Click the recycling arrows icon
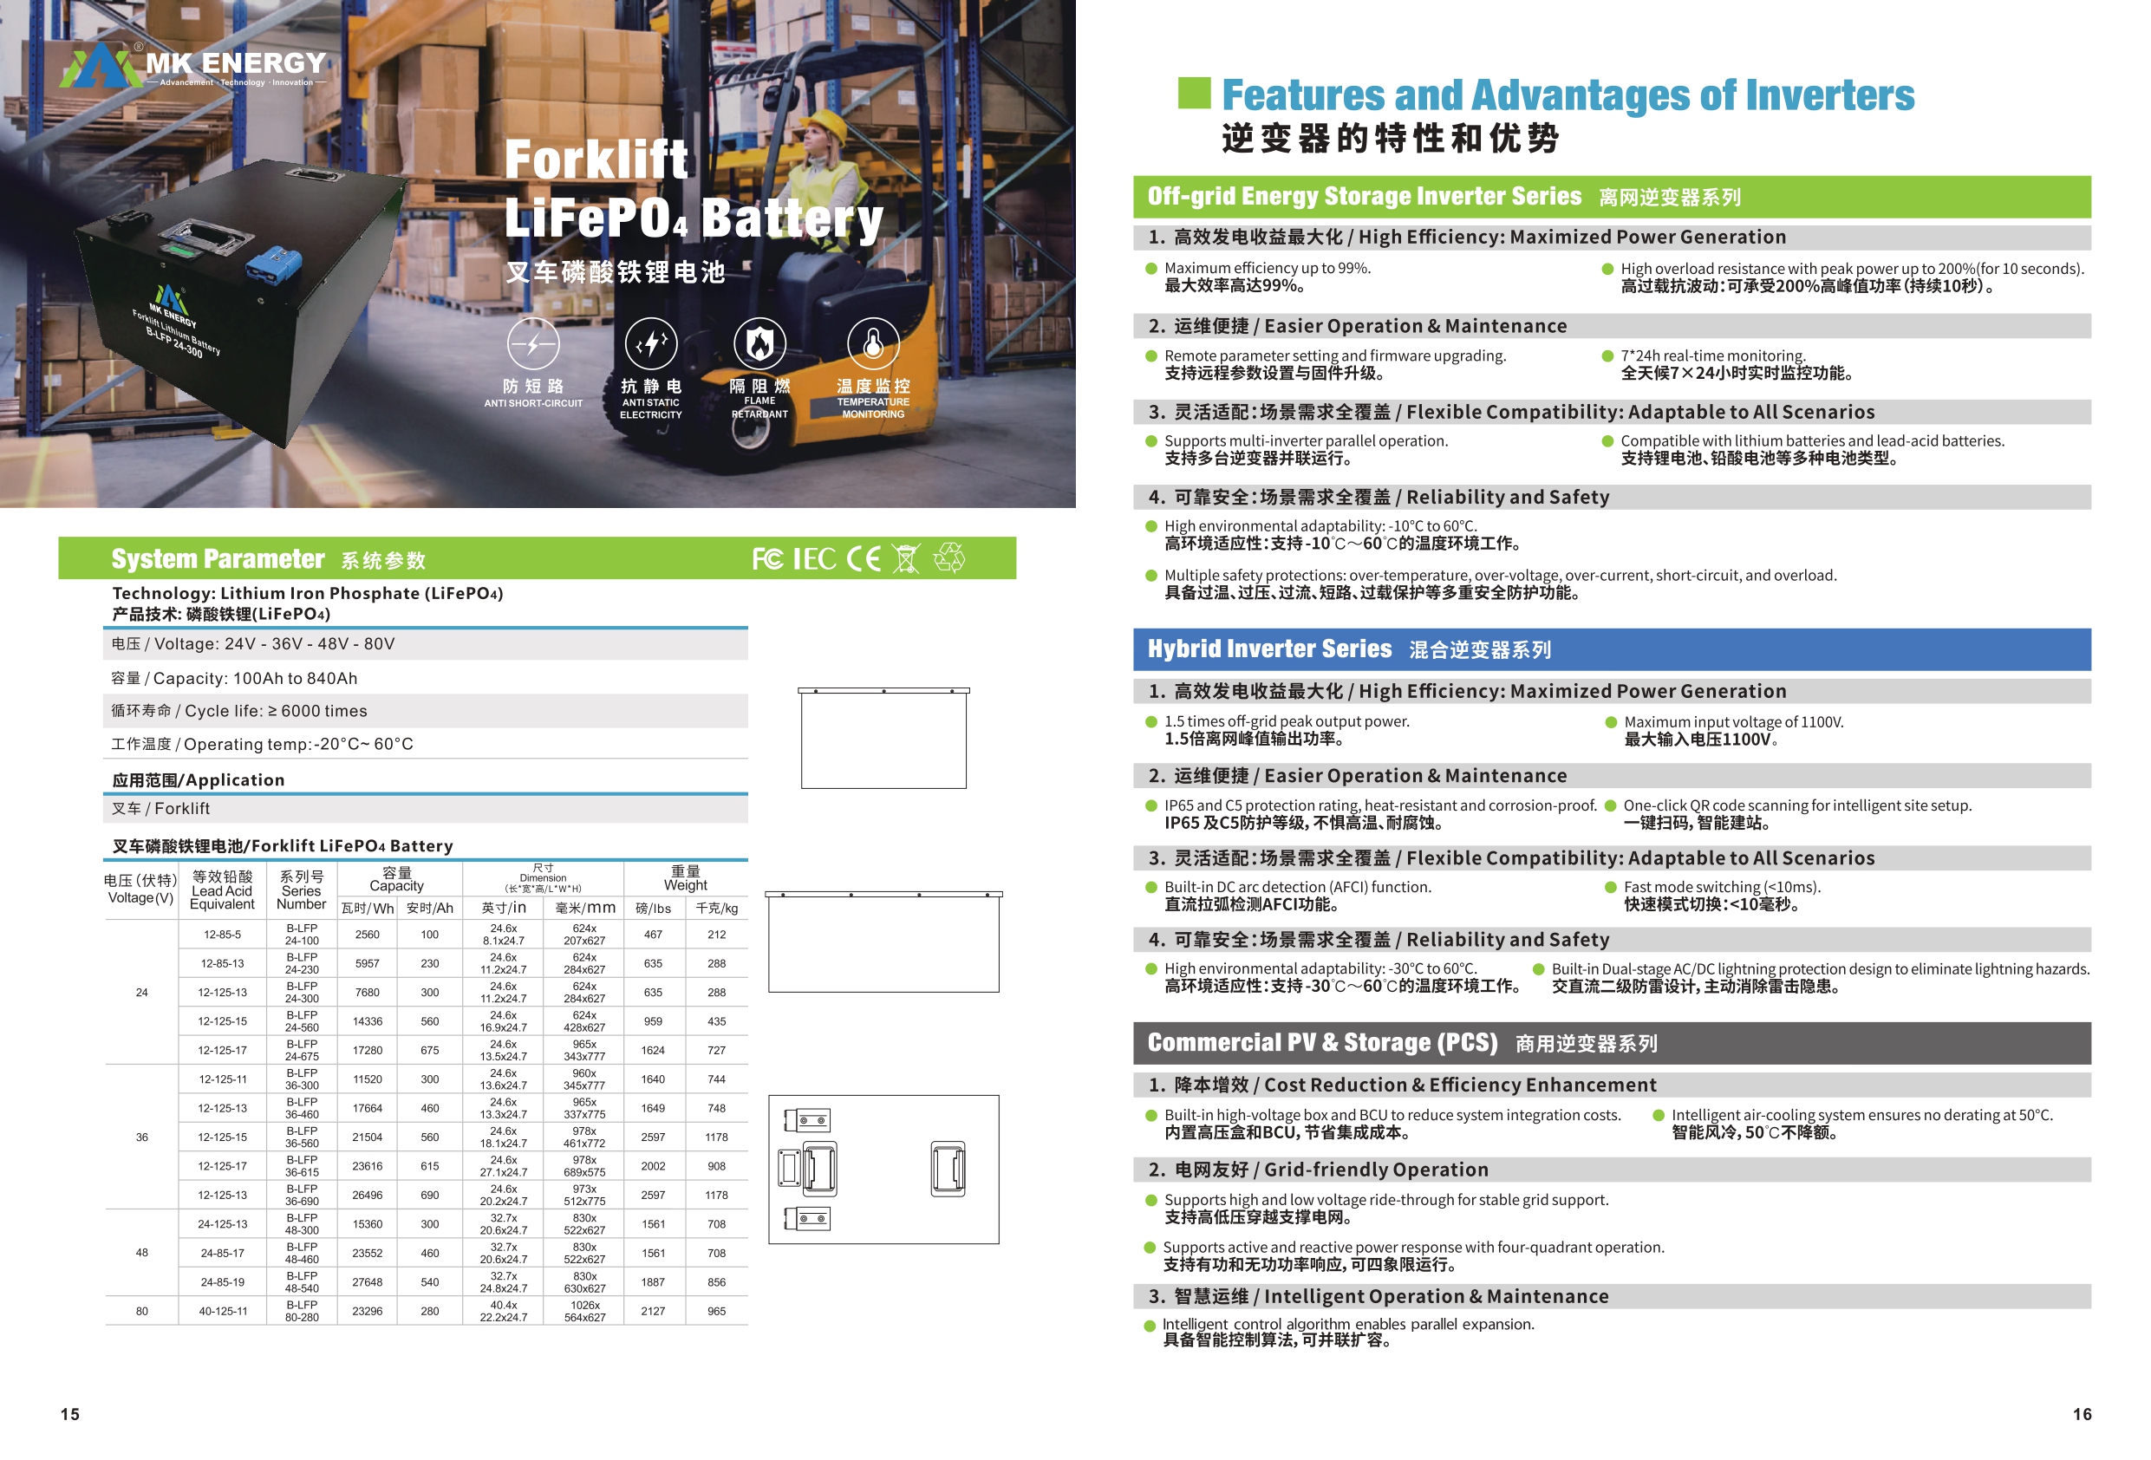 (948, 558)
